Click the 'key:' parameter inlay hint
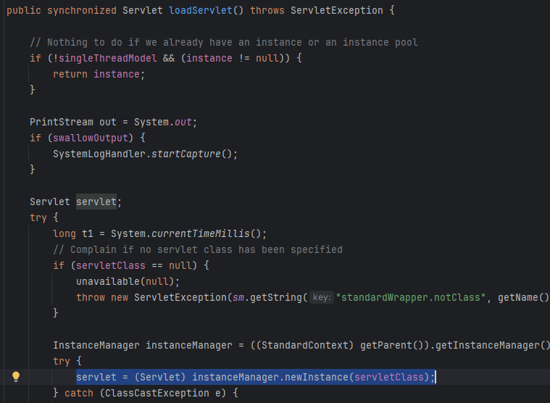The width and height of the screenshot is (550, 403). (321, 298)
